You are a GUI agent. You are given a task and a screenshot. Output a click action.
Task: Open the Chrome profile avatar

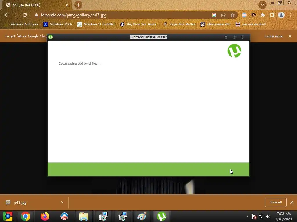281,15
